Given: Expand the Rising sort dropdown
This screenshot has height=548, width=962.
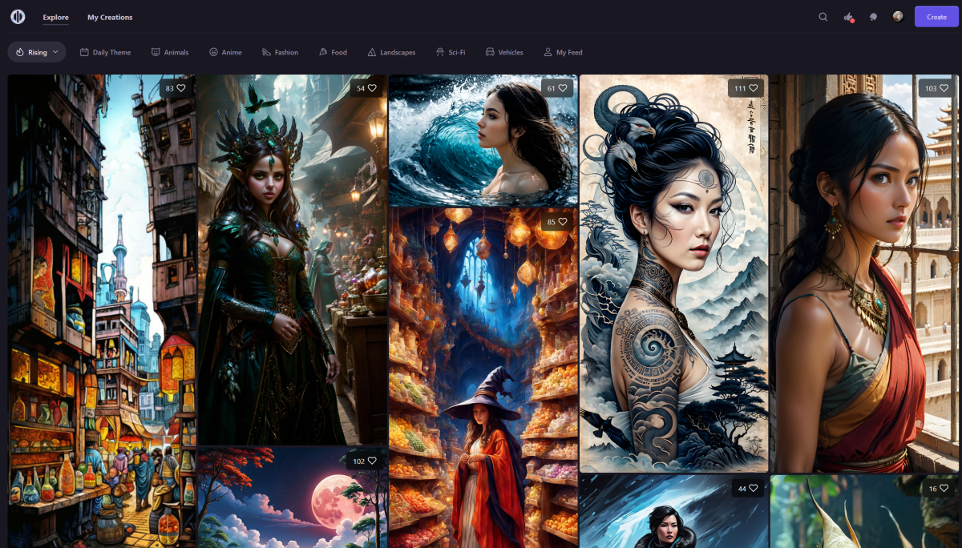Looking at the screenshot, I should (37, 52).
